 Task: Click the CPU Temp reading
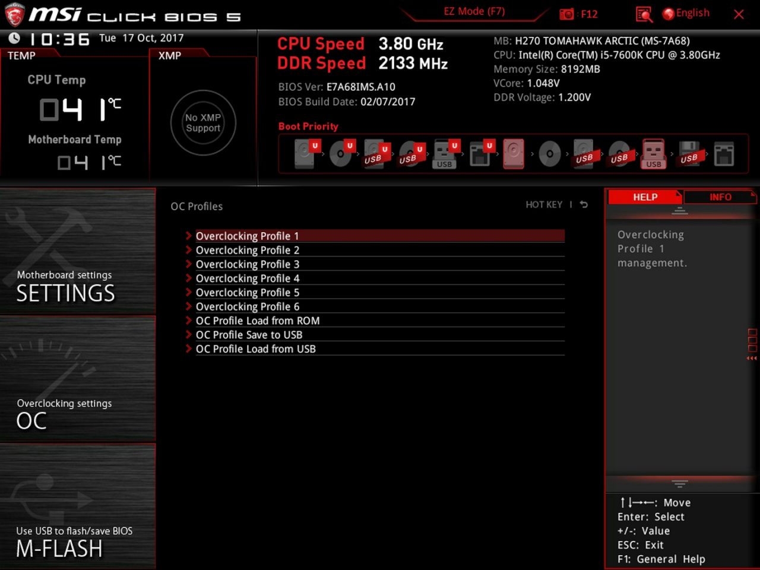pyautogui.click(x=80, y=109)
